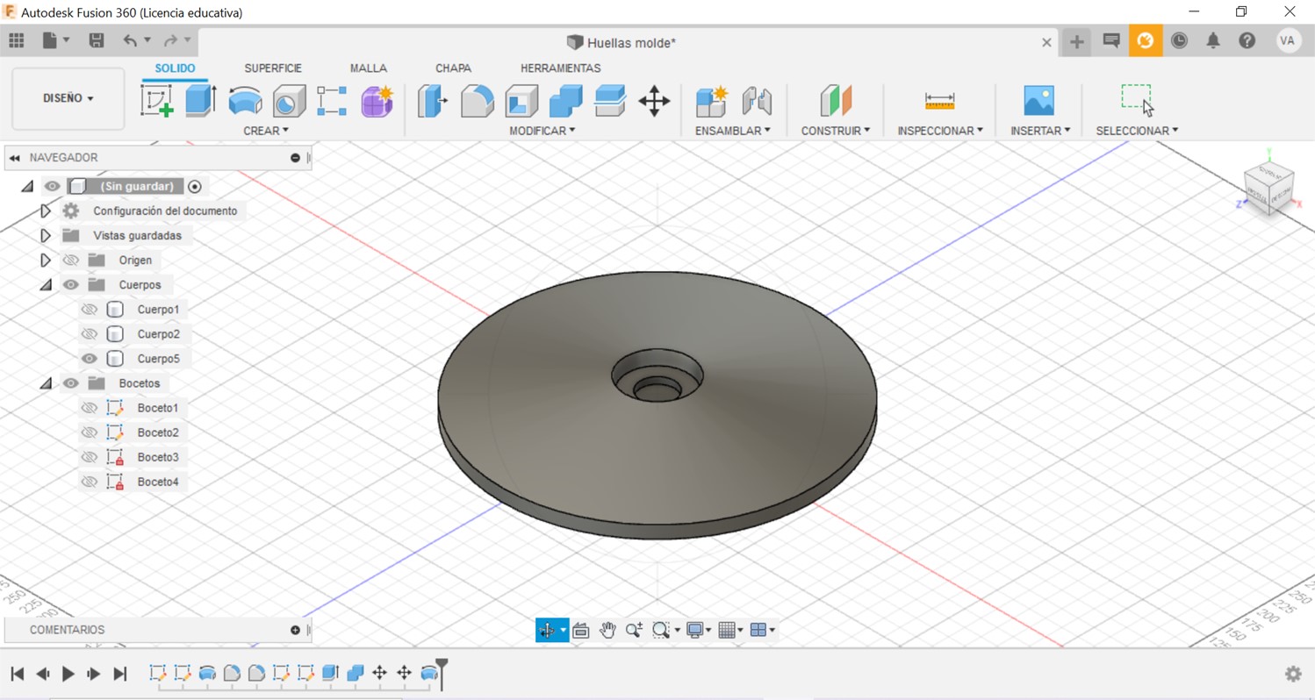Image resolution: width=1315 pixels, height=700 pixels.
Task: Switch to the SOLIDO tab
Action: point(175,68)
